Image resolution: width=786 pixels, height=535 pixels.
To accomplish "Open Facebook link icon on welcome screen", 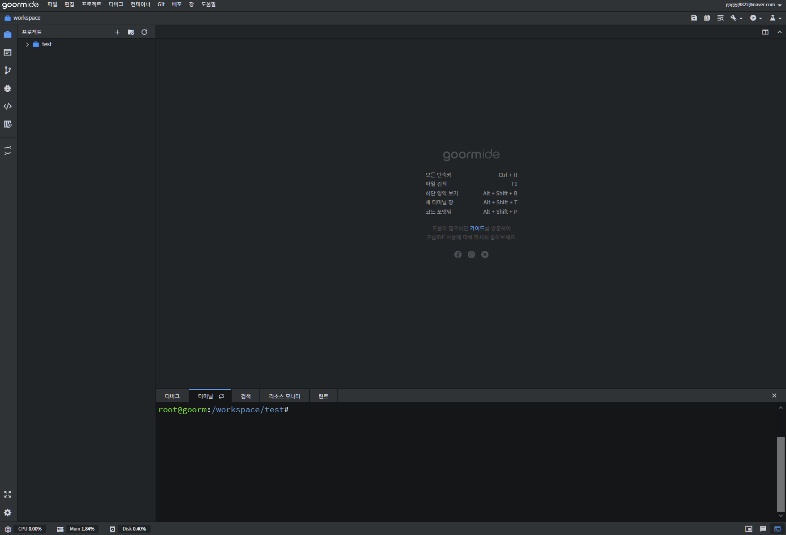I will (x=458, y=255).
